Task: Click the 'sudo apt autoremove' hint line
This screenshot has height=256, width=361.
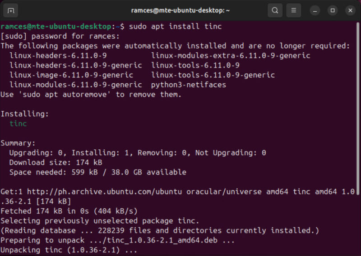Action: 91,94
